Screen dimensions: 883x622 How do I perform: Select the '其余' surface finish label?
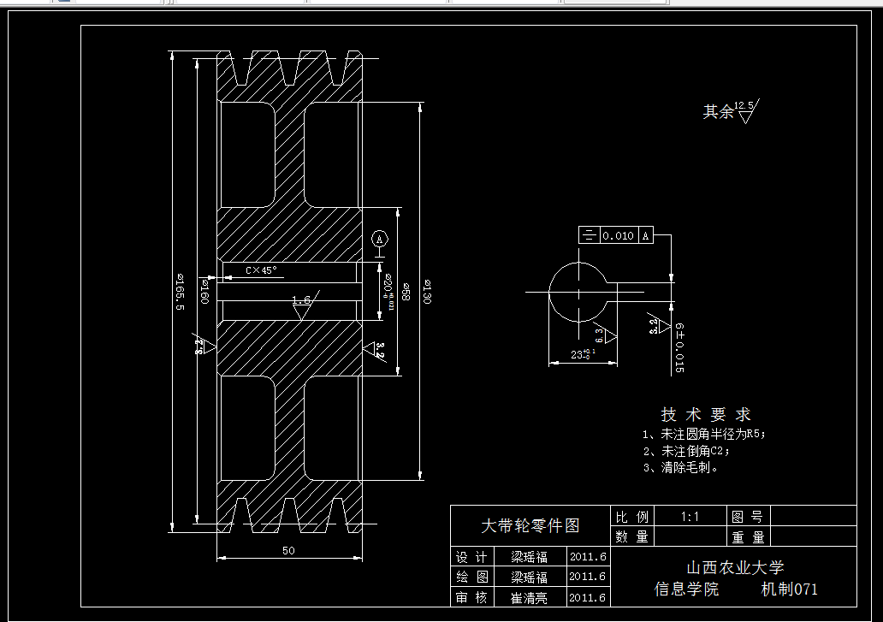(718, 111)
